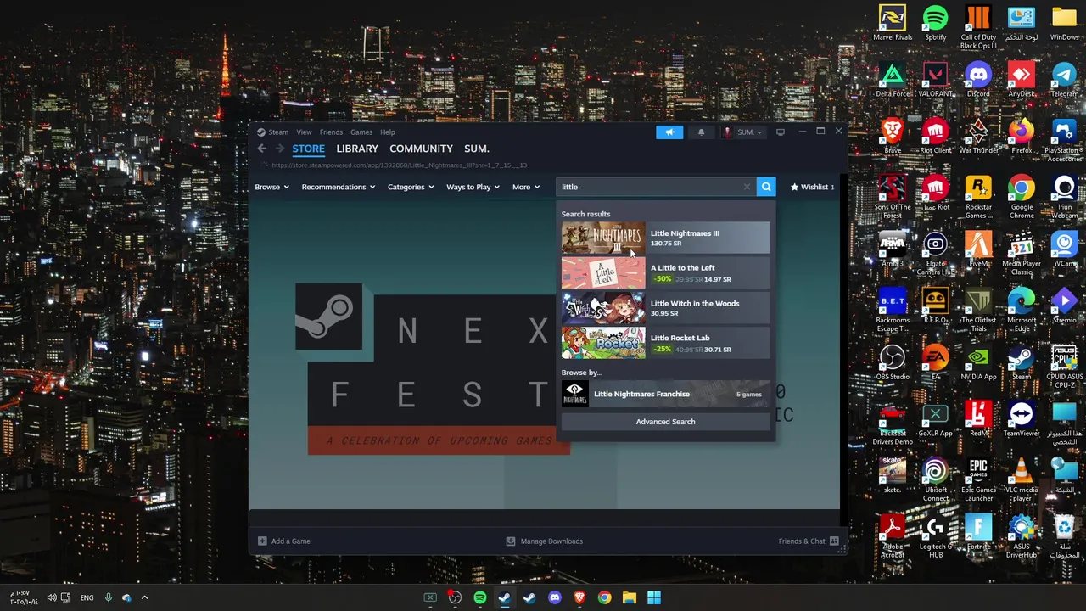Open Spotify from the taskbar
The image size is (1086, 611).
point(479,597)
